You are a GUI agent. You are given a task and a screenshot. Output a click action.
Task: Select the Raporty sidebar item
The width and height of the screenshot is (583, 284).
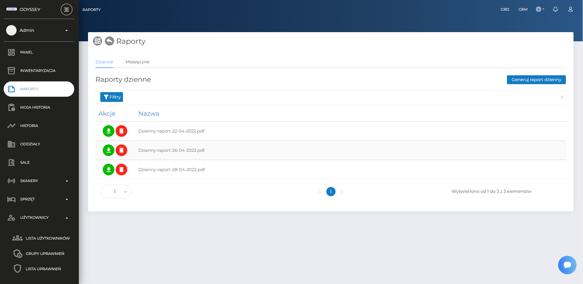point(39,89)
